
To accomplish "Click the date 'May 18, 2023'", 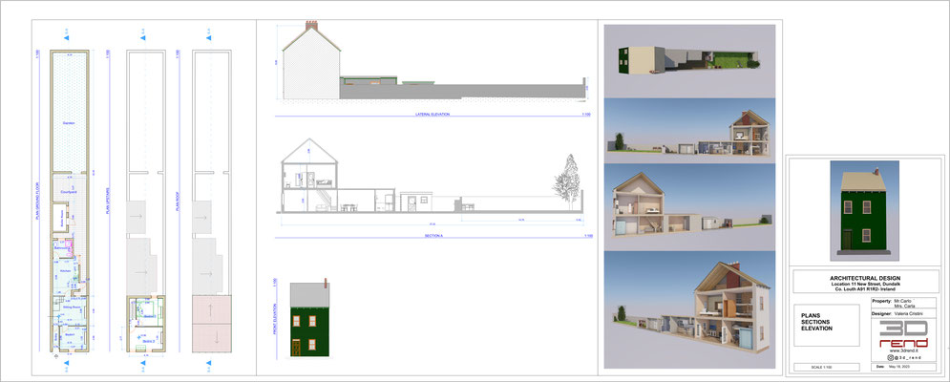I will point(898,367).
